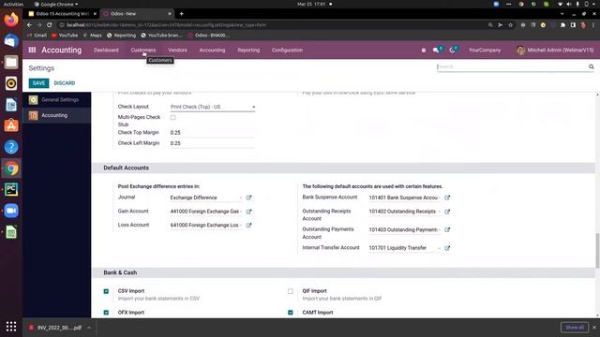Click the bug debug icon in navbar
Image resolution: width=600 pixels, height=337 pixels.
tap(423, 50)
